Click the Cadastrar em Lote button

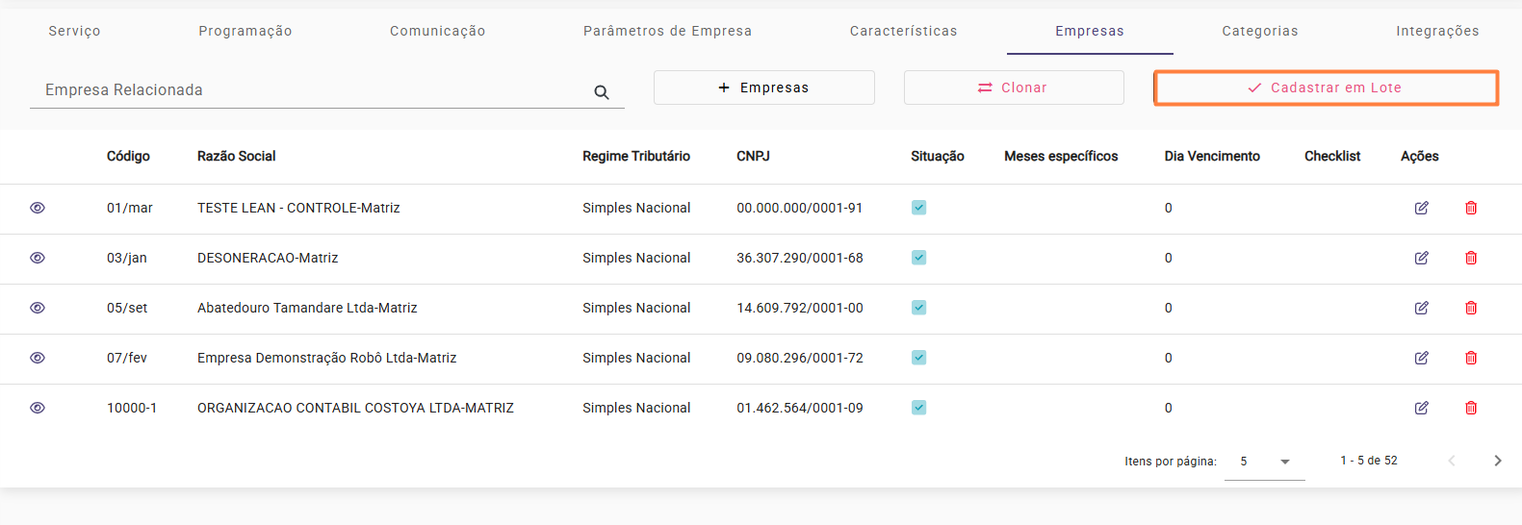click(x=1326, y=87)
